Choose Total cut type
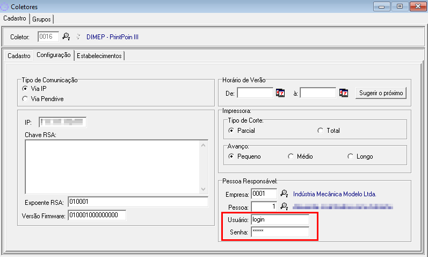The width and height of the screenshot is (428, 257). click(x=321, y=131)
